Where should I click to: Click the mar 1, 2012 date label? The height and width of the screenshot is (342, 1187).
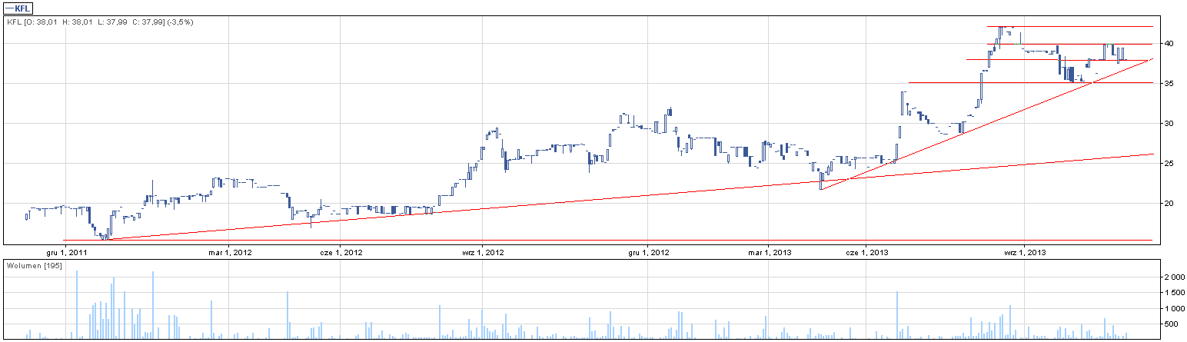tap(231, 251)
